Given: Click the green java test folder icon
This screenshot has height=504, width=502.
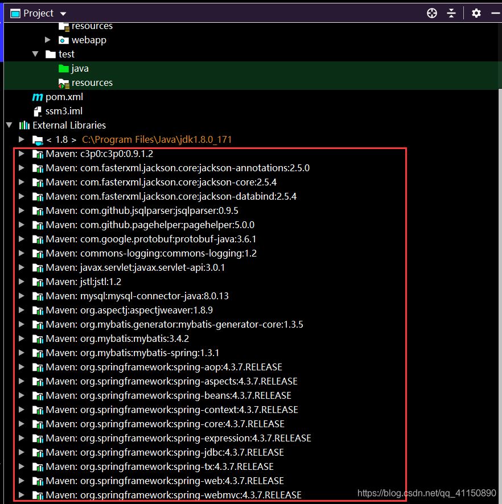Looking at the screenshot, I should point(64,68).
